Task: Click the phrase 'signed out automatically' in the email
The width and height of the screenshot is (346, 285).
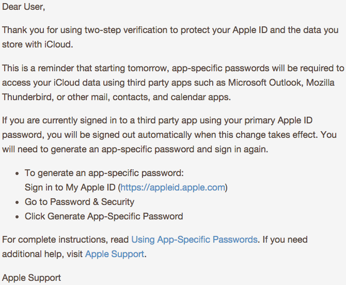Action: (x=143, y=135)
